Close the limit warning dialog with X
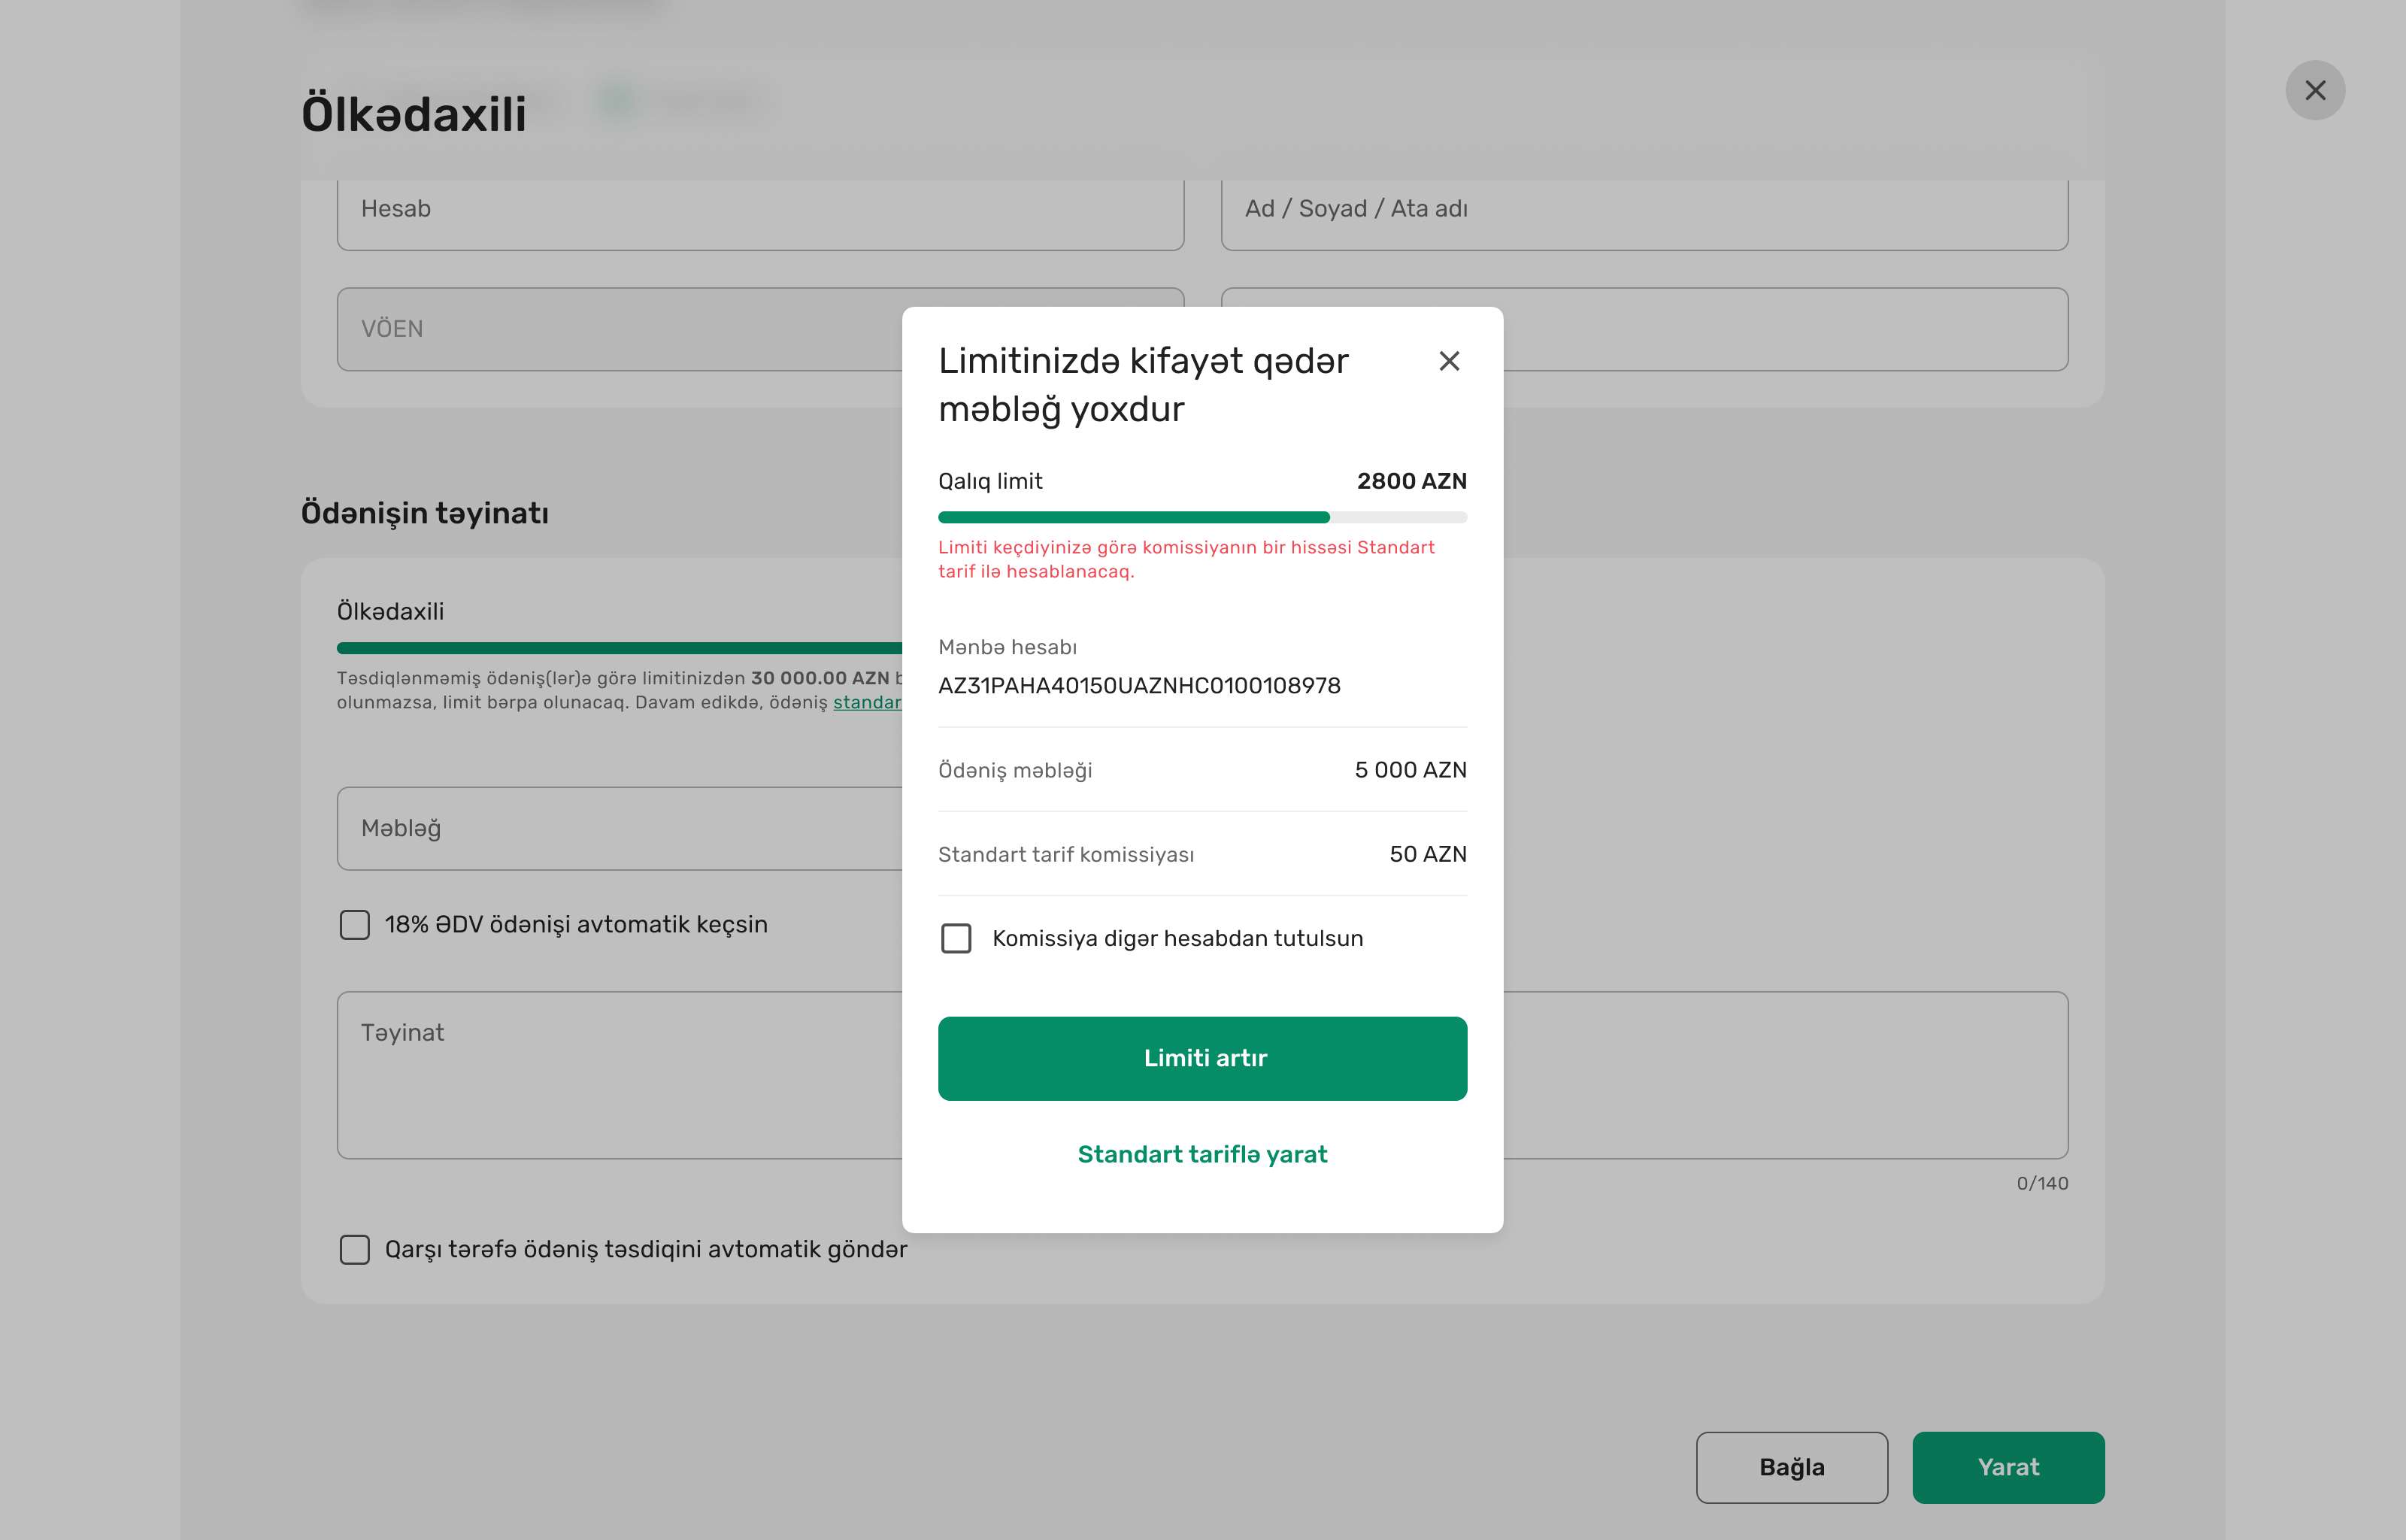2406x1540 pixels. pos(1448,361)
